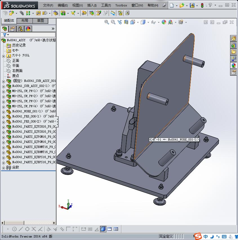Image resolution: width=238 pixels, height=240 pixels.
Task: Click the 完全定义 status bar field
Action: coord(166,236)
